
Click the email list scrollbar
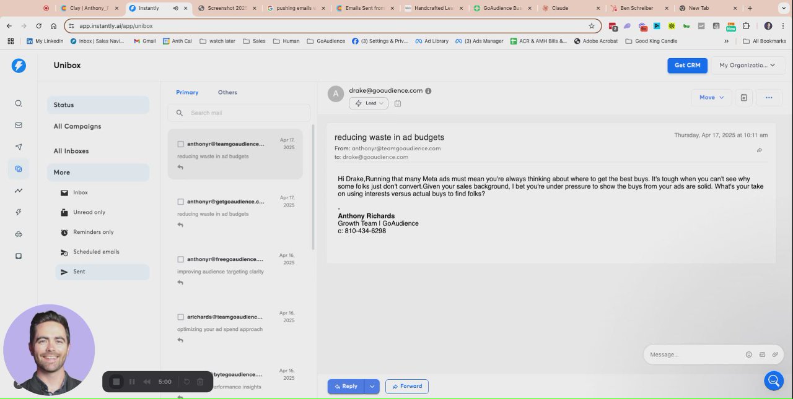click(x=312, y=187)
